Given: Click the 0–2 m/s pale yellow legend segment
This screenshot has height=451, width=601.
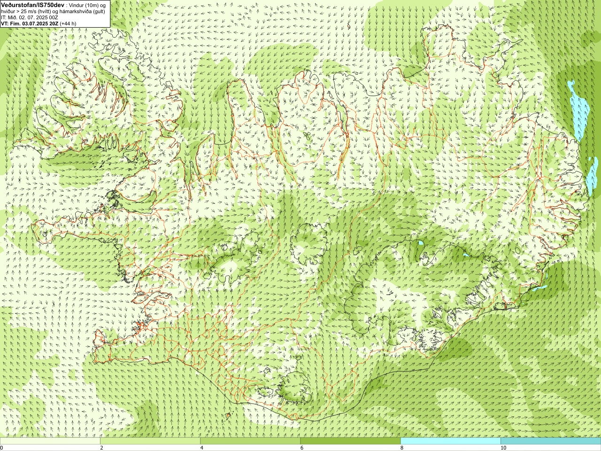Looking at the screenshot, I should click(x=50, y=441).
